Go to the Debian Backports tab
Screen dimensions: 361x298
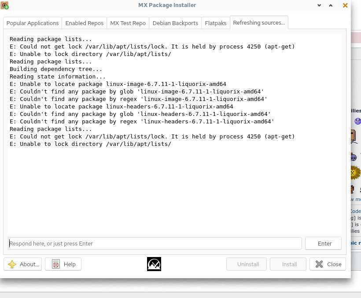(x=175, y=23)
